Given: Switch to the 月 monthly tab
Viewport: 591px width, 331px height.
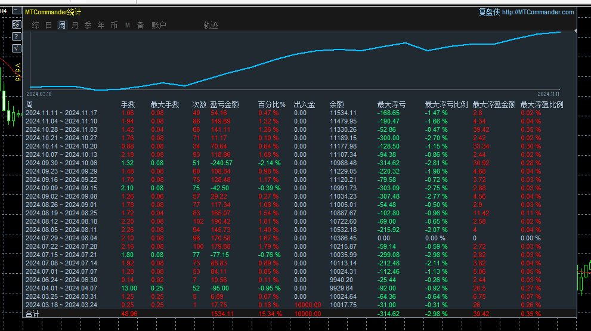Looking at the screenshot, I should tap(75, 25).
